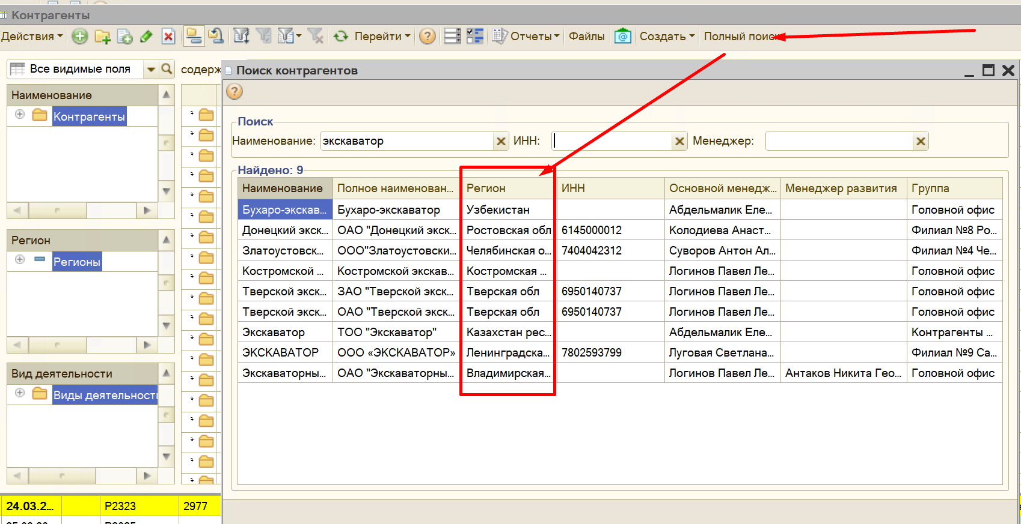
Task: Toggle the hierarchical view icon
Action: [x=194, y=36]
